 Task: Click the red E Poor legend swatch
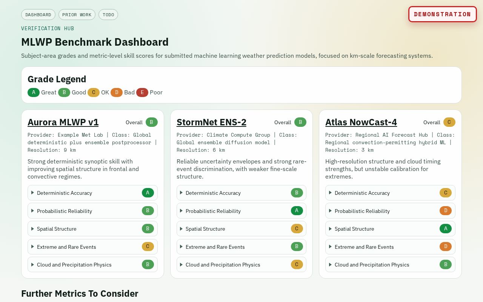[x=142, y=92]
